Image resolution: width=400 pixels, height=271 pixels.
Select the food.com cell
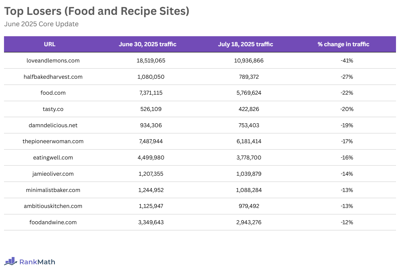pos(53,93)
